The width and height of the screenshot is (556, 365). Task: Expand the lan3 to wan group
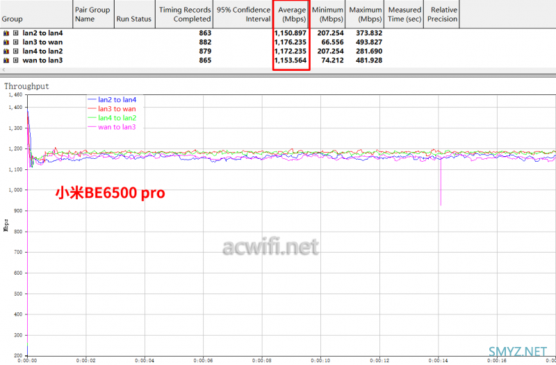pyautogui.click(x=15, y=42)
